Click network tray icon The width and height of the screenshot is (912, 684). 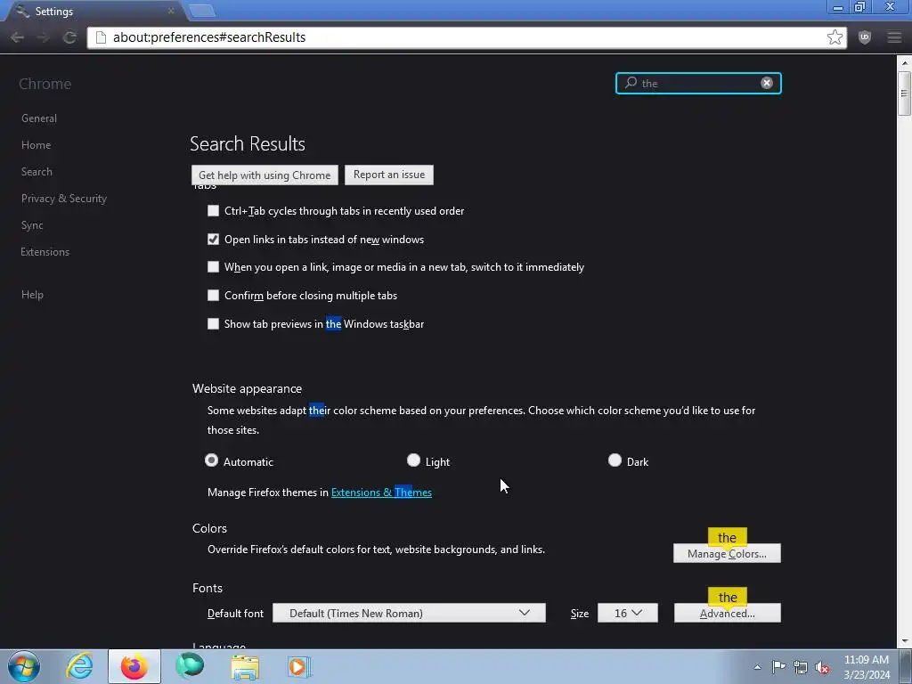coord(801,668)
